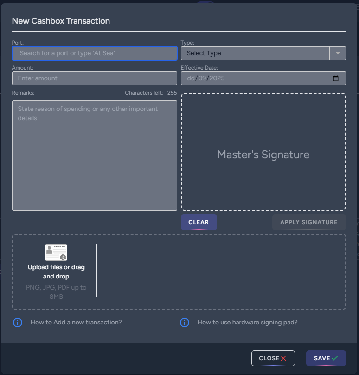Click the Master's Signature pad area

pyautogui.click(x=263, y=152)
